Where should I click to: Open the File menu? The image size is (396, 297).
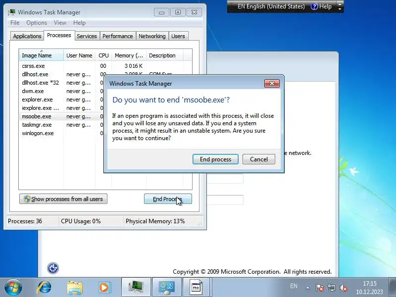15,23
